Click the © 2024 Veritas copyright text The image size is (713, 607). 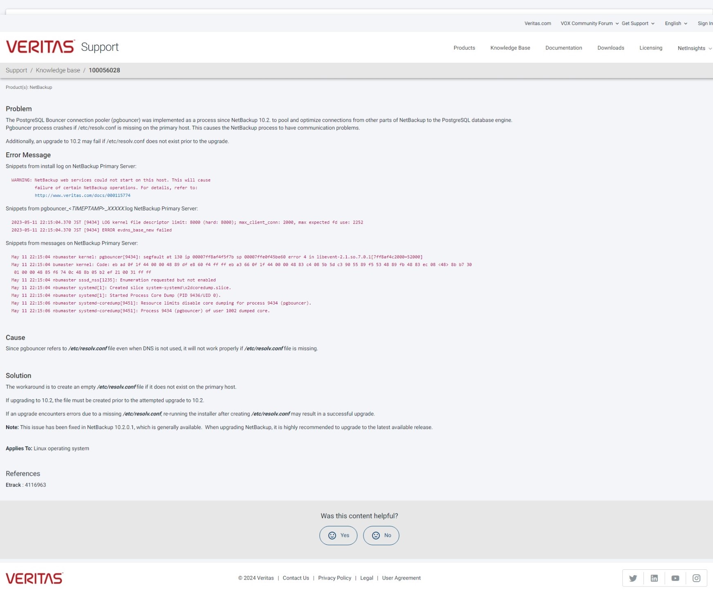pos(256,578)
